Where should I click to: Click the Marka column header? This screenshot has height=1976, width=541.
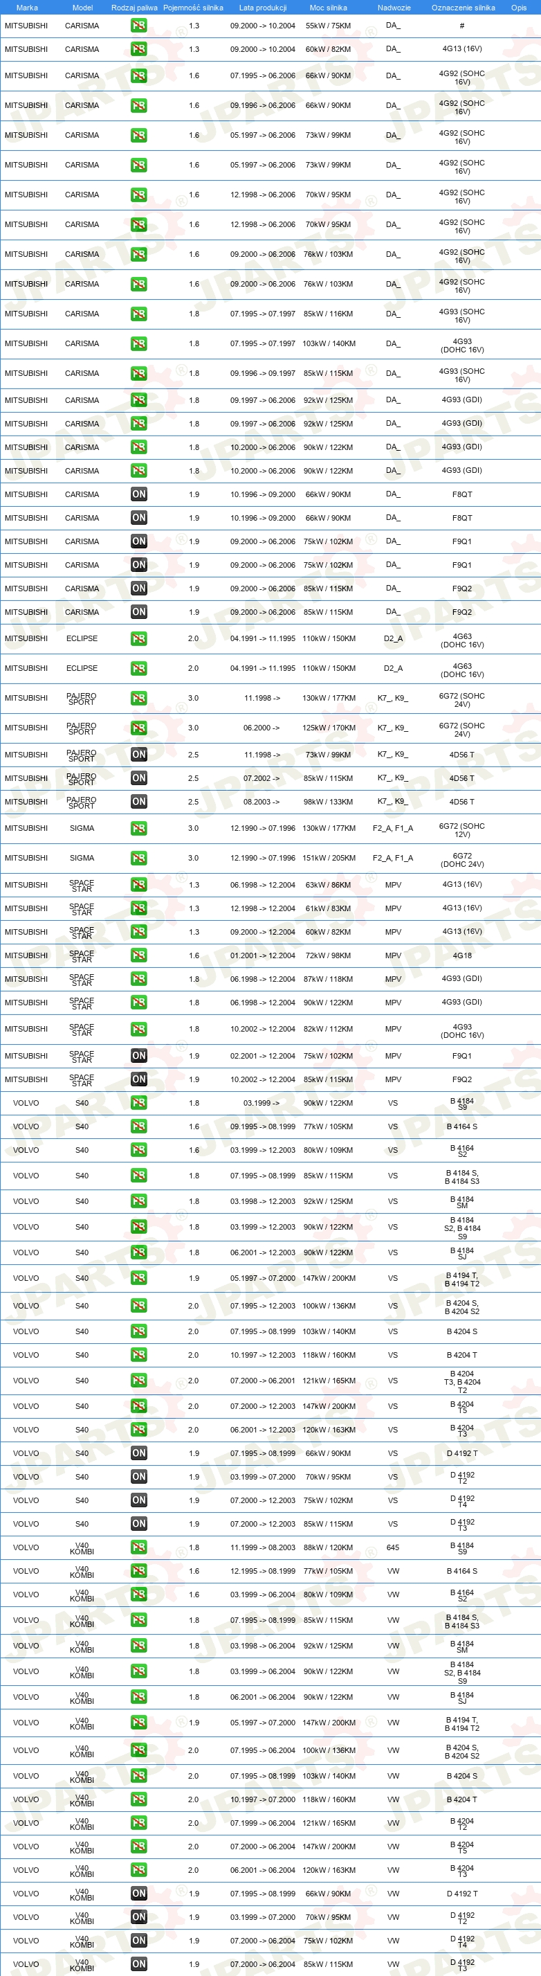27,8
